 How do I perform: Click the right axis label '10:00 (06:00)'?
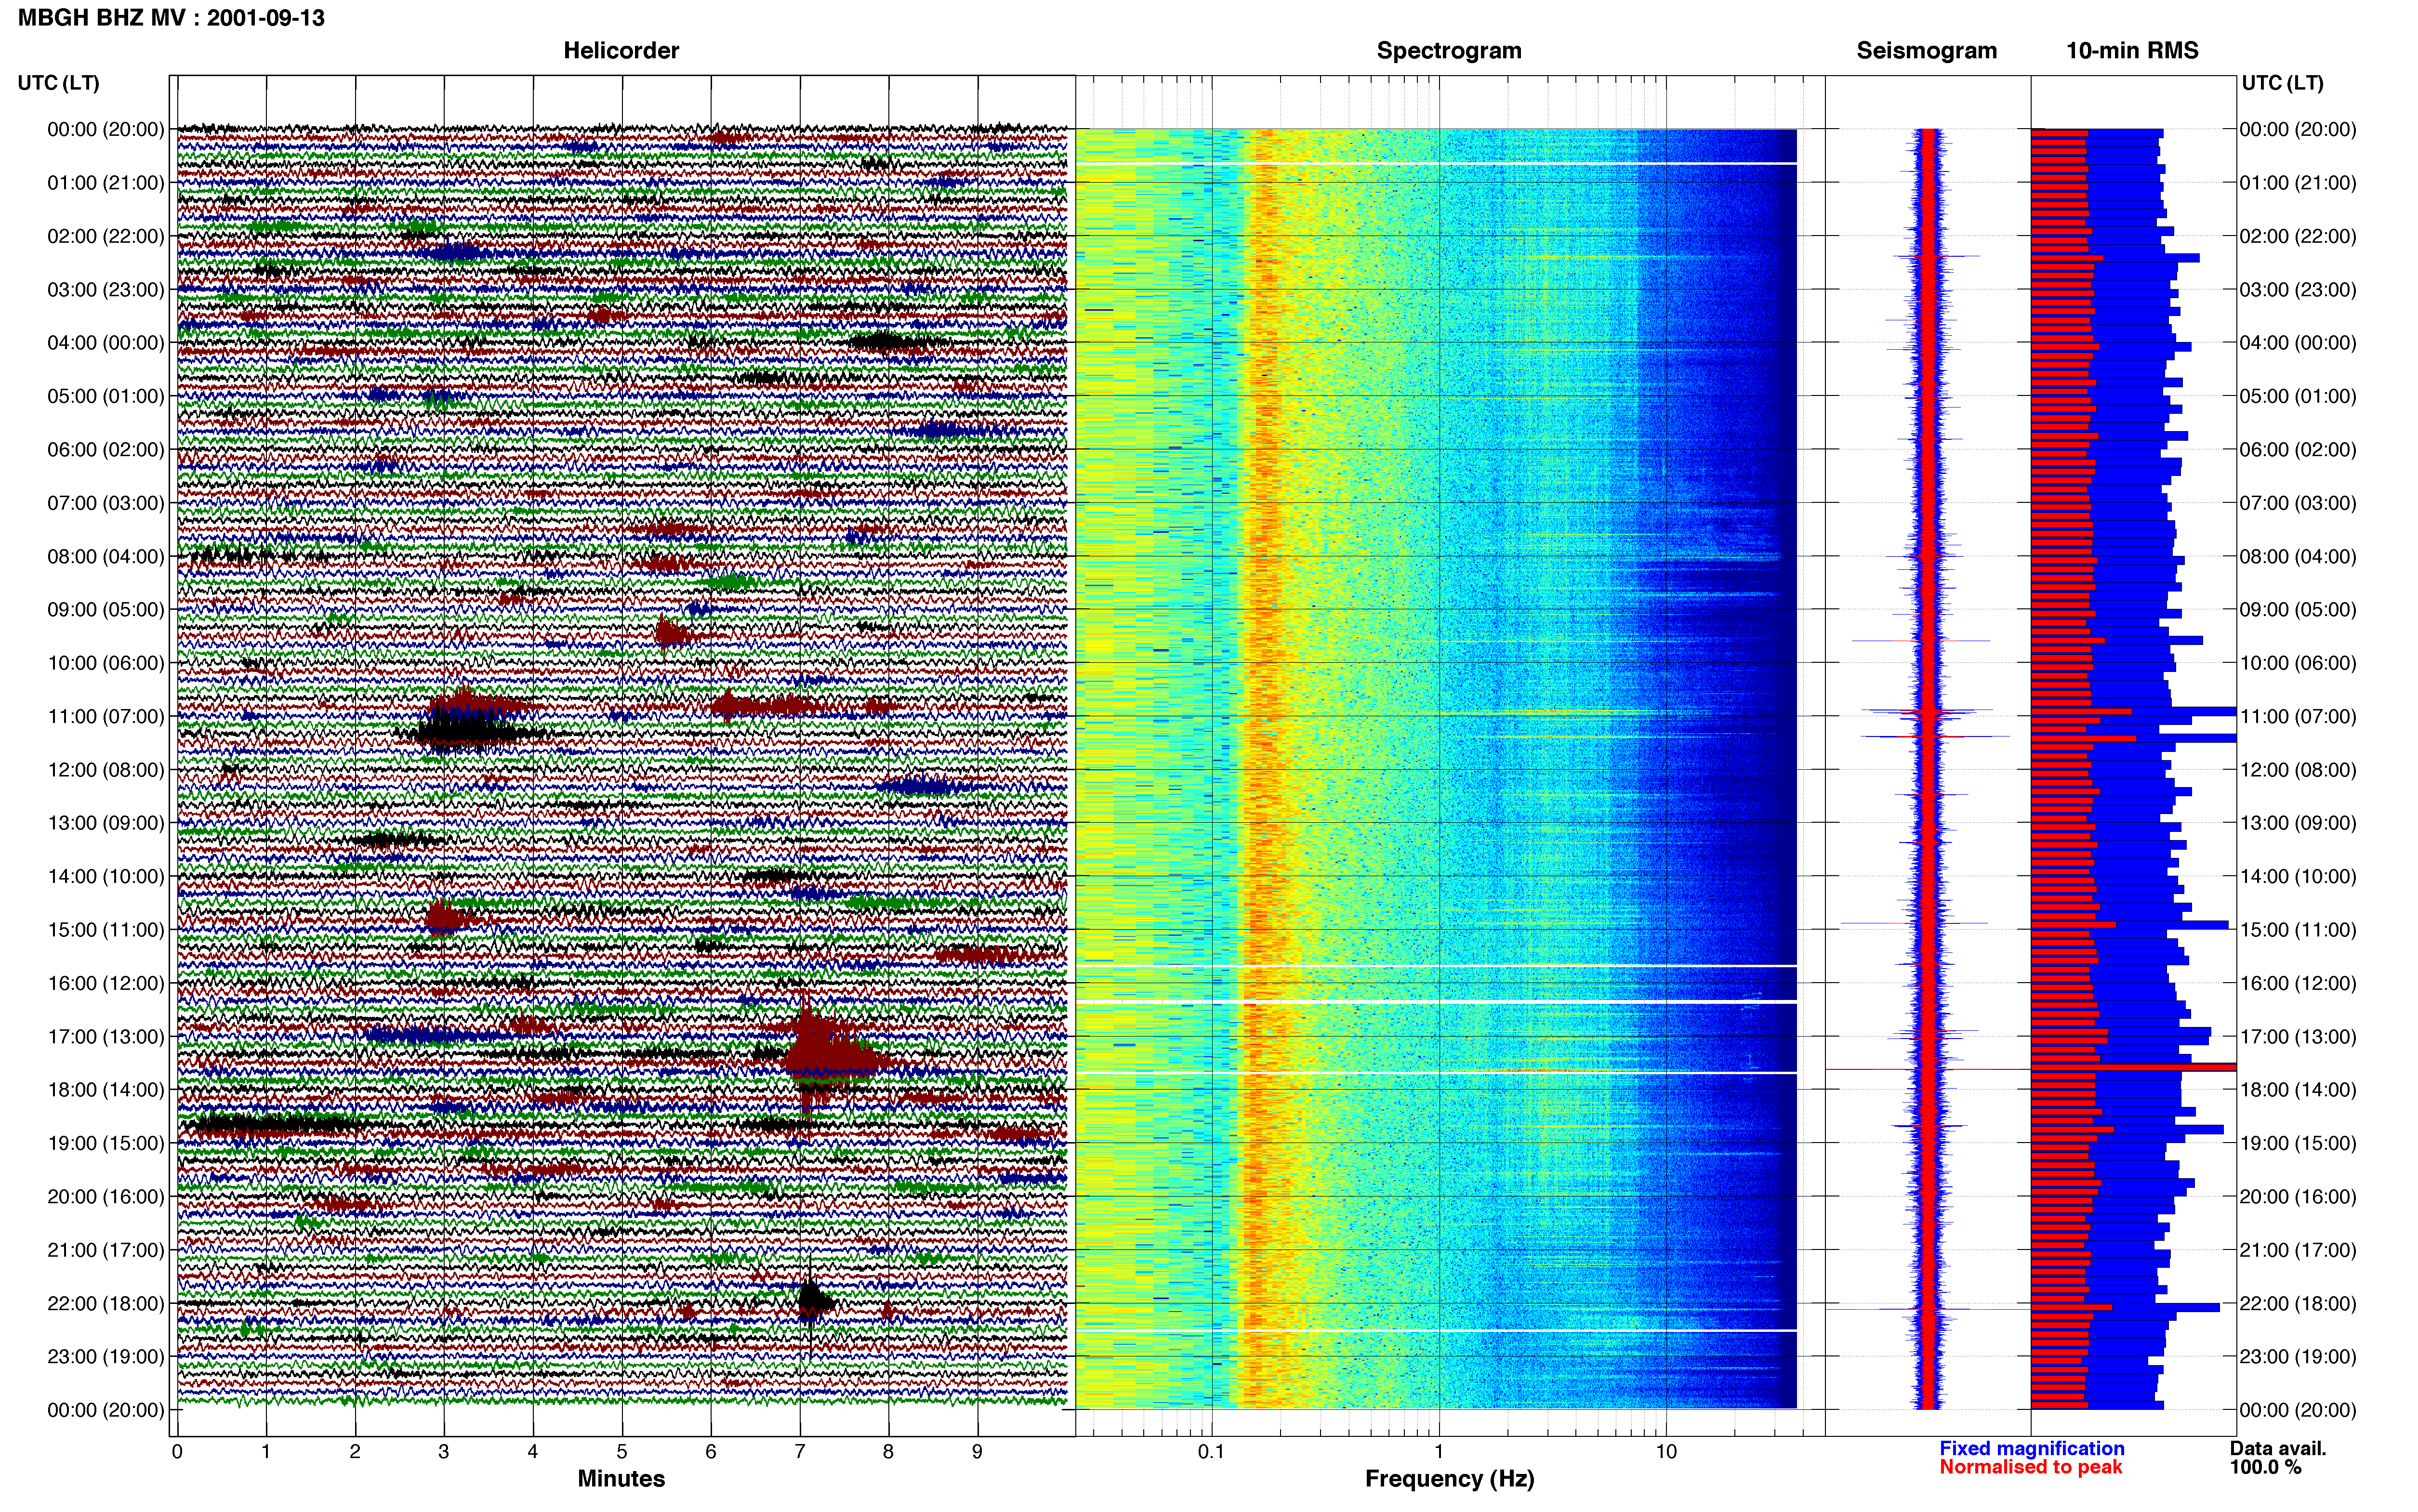(2298, 663)
